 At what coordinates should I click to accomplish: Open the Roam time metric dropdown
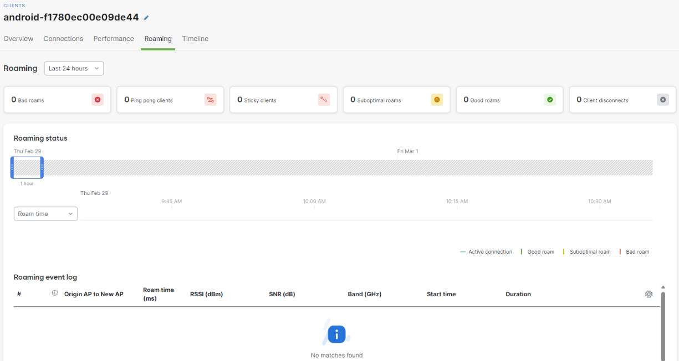tap(45, 213)
